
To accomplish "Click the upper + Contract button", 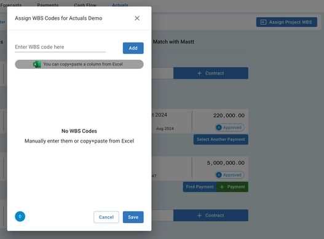I will pos(211,73).
